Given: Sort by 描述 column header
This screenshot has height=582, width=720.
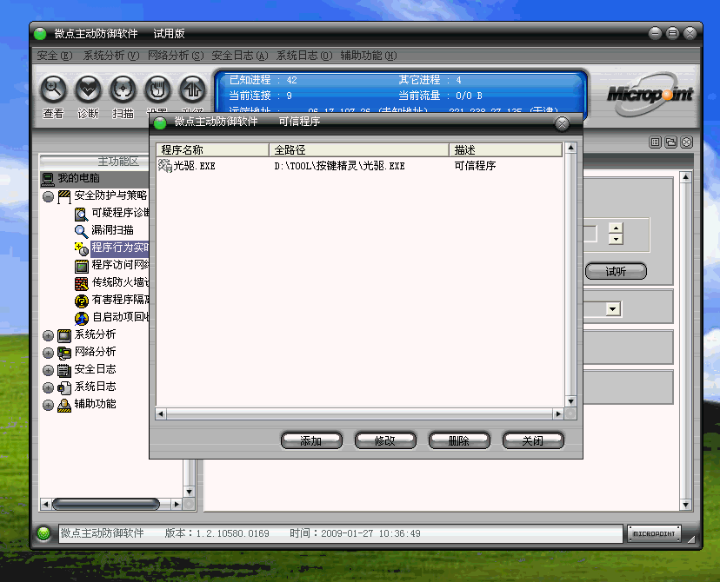Looking at the screenshot, I should [505, 150].
